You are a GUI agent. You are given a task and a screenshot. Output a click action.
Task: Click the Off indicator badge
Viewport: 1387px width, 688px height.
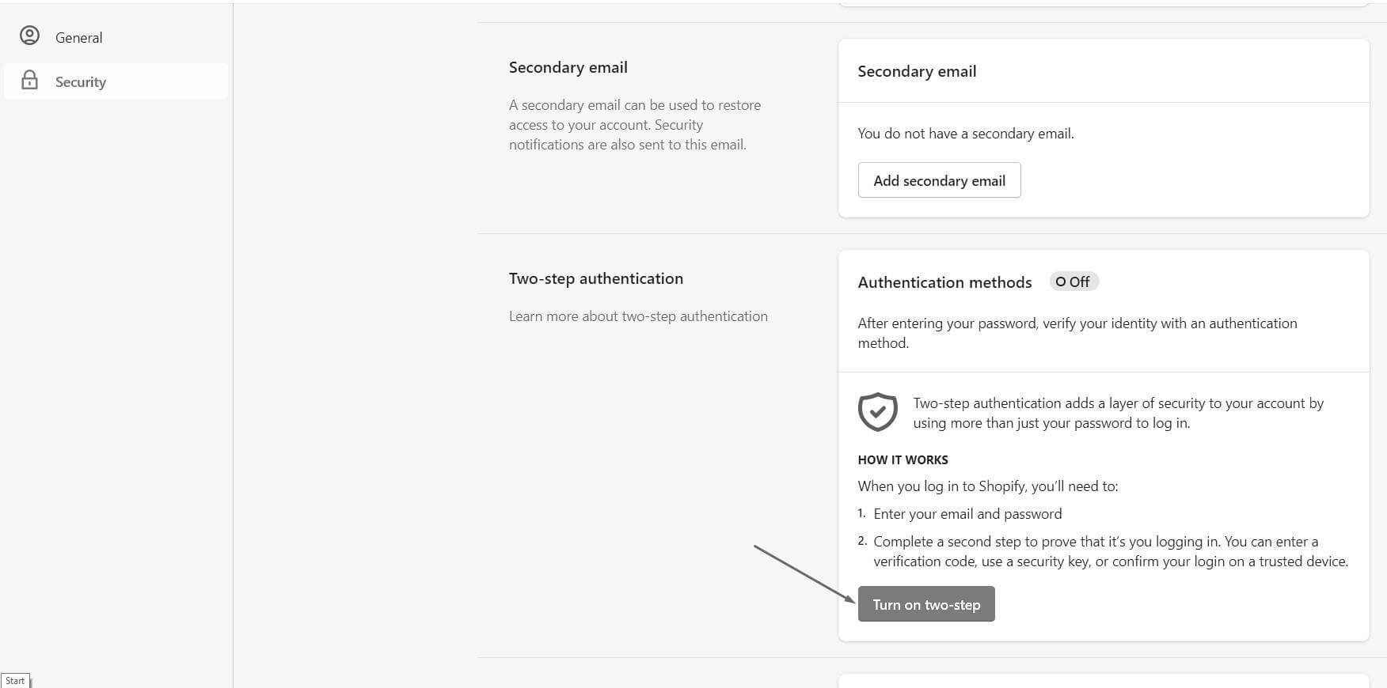[1073, 281]
